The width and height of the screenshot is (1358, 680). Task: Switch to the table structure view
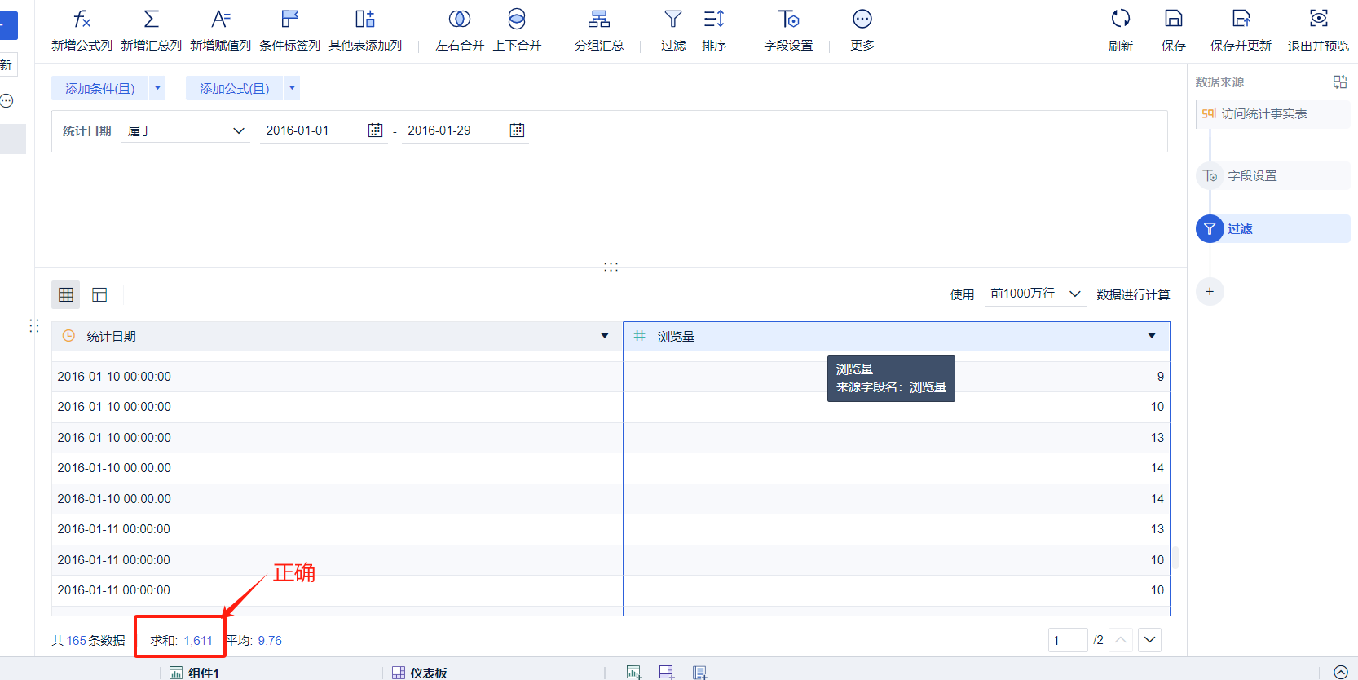99,294
